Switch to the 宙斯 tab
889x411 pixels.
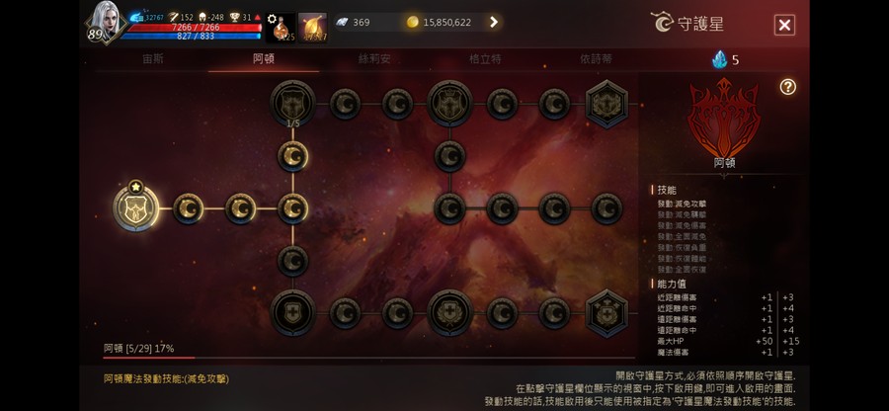(153, 58)
